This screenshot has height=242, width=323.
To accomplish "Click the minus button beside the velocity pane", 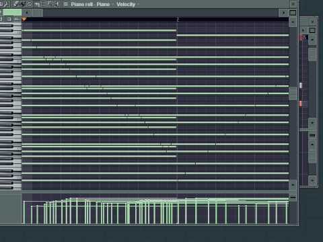I will pos(293,198).
